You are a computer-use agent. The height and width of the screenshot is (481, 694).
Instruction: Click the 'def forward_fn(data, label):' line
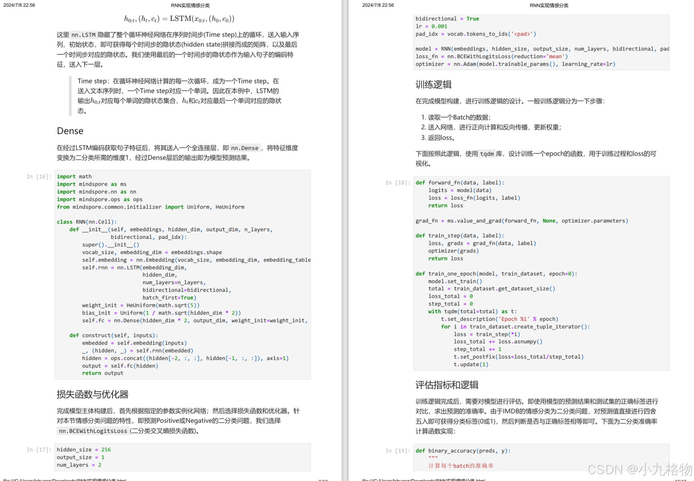(x=460, y=183)
